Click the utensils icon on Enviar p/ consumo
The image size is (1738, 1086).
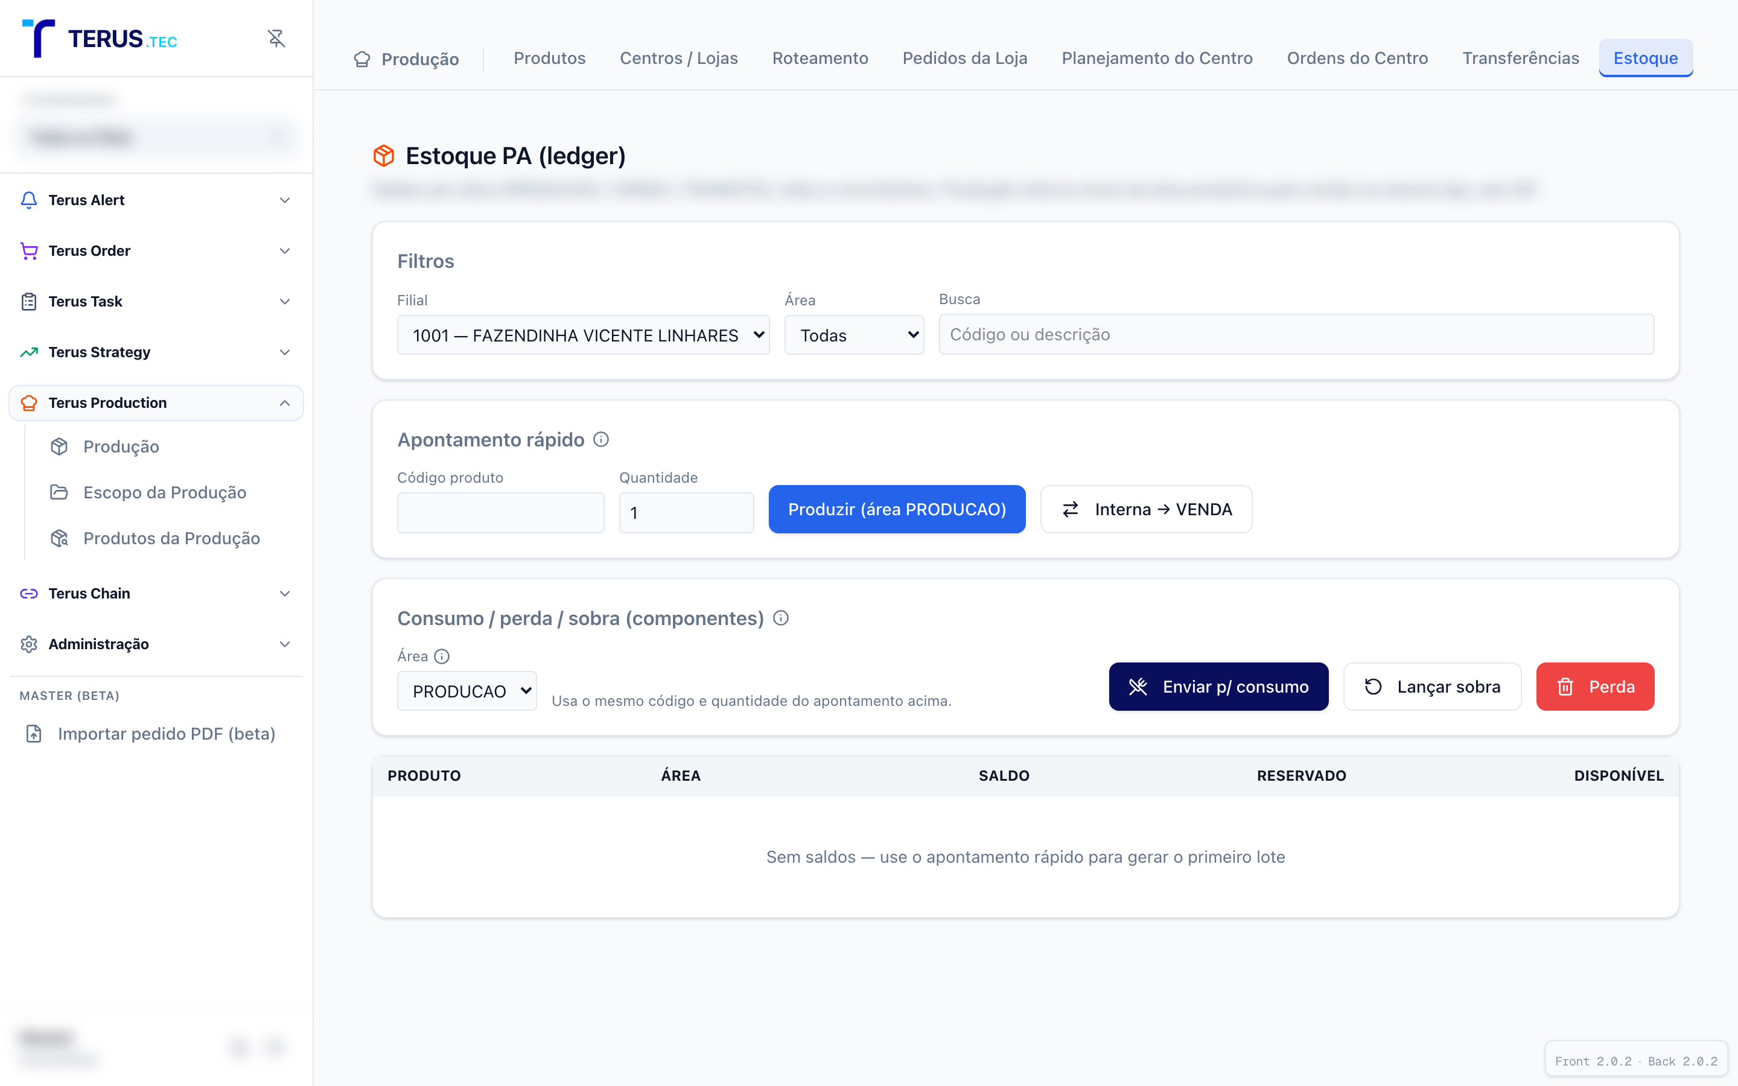[1138, 687]
